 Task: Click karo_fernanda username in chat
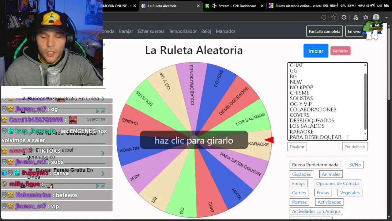pos(36,131)
